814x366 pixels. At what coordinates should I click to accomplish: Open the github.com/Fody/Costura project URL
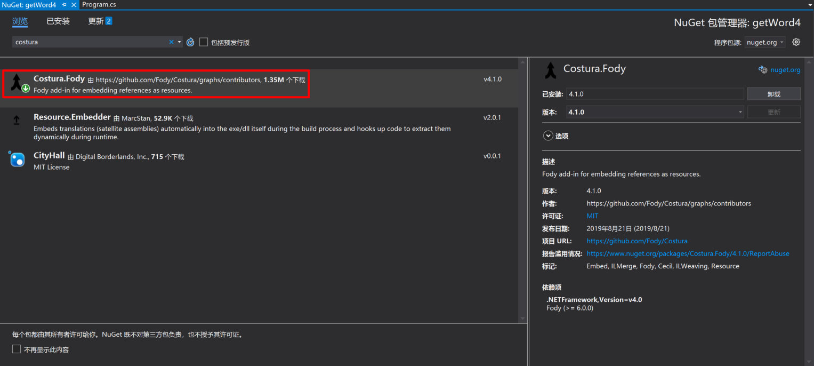click(637, 241)
